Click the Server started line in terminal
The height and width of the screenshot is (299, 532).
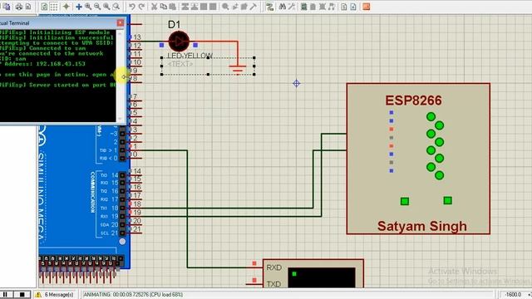(57, 85)
